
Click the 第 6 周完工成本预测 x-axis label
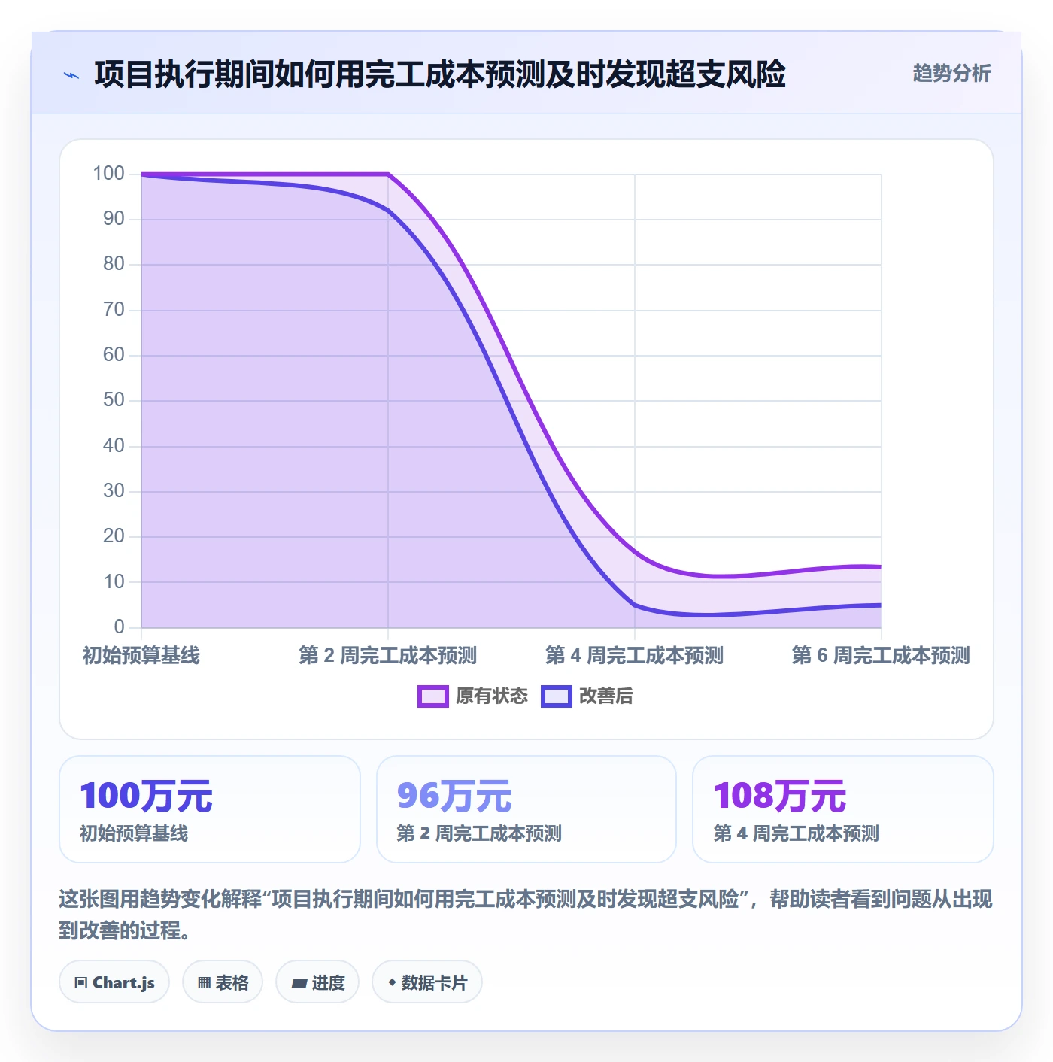pos(881,656)
